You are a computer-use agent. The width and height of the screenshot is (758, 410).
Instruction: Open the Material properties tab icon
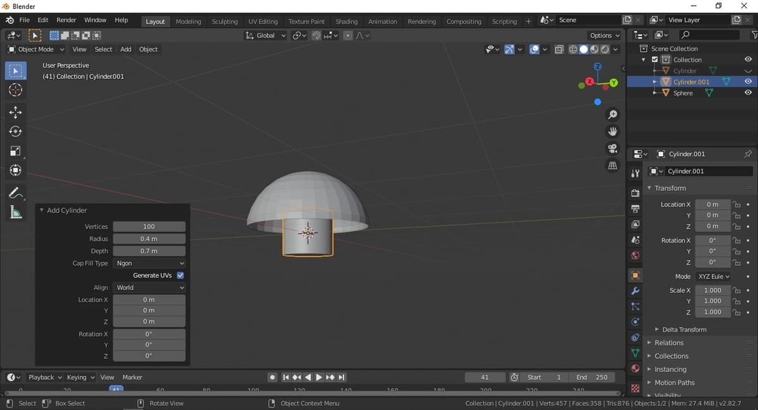pos(635,369)
